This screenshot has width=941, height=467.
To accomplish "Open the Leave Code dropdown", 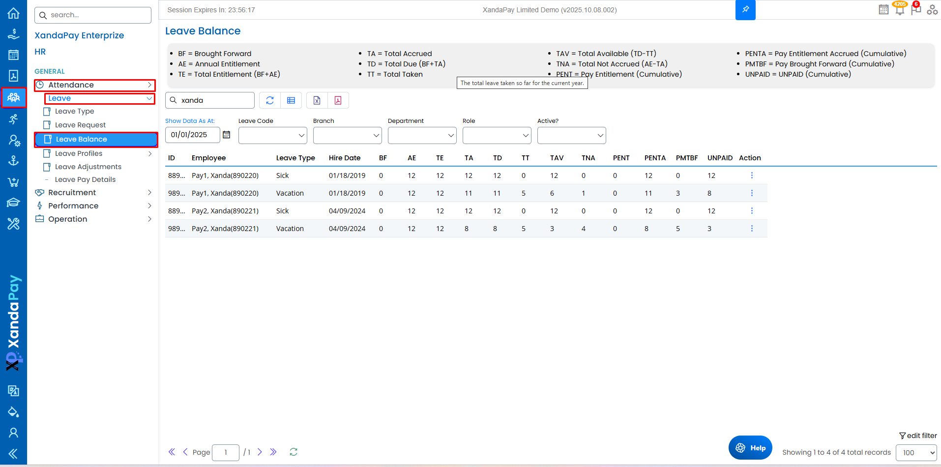I will 272,135.
